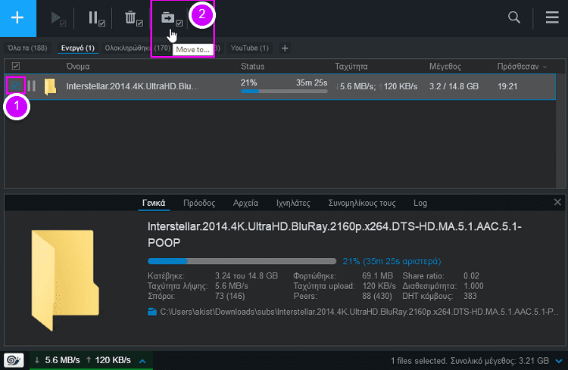Click the Peers value 88 (430)
568x370 pixels.
pos(377,296)
